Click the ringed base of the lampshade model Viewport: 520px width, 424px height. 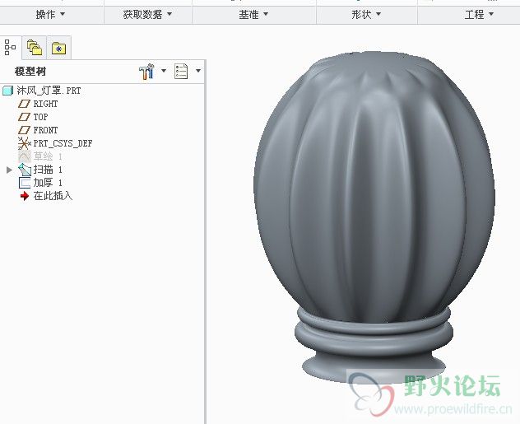click(x=374, y=345)
